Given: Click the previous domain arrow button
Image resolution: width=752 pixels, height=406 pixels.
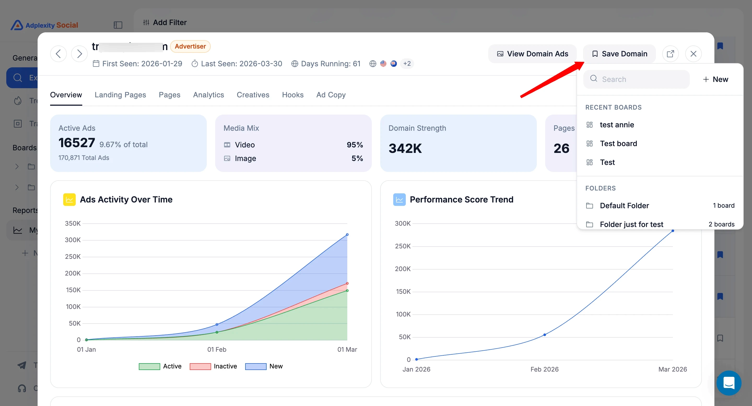Looking at the screenshot, I should pyautogui.click(x=58, y=54).
